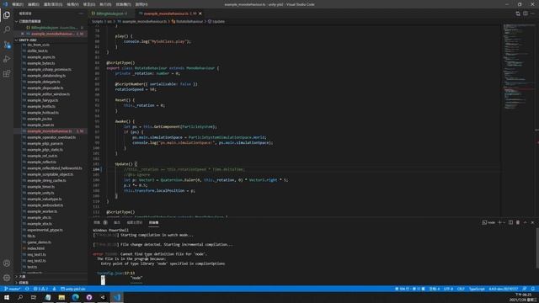Split the editor to the right
This screenshot has height=303, width=539.
tap(526, 13)
